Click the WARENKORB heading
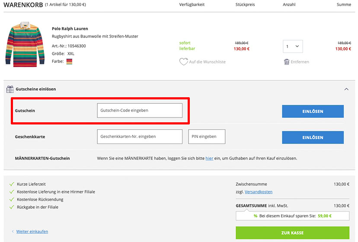 coord(23,5)
